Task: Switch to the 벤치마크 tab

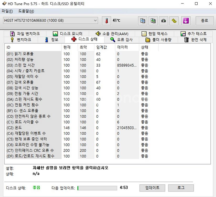Action: point(21,40)
